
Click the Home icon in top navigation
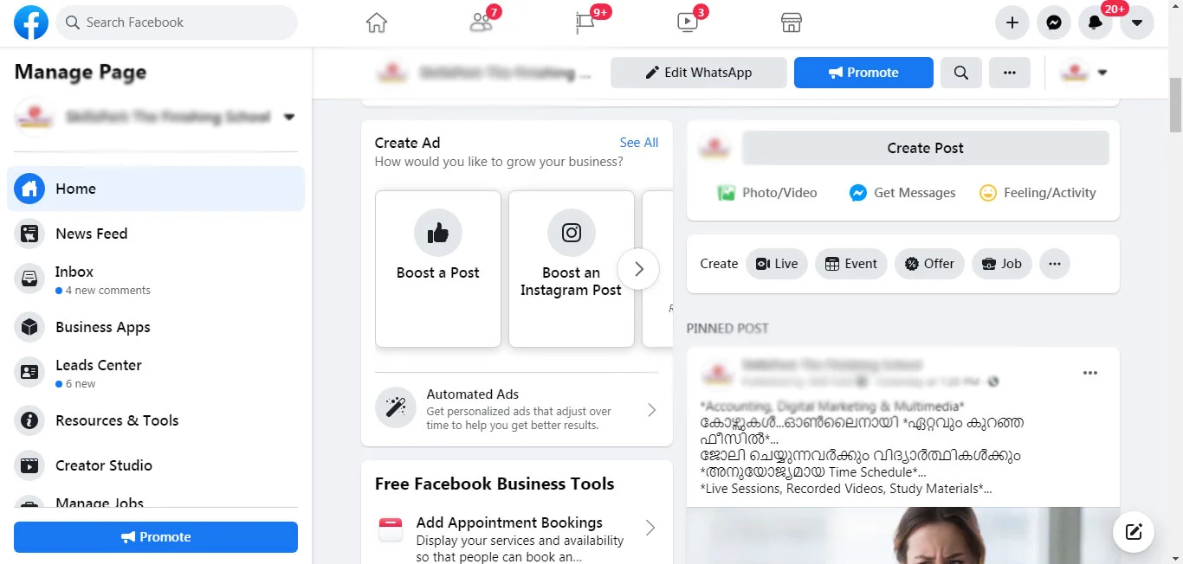pos(376,22)
